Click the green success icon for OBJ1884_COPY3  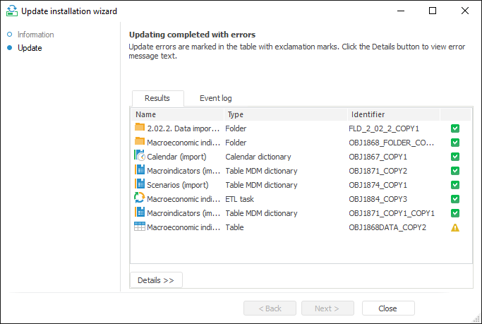(455, 199)
